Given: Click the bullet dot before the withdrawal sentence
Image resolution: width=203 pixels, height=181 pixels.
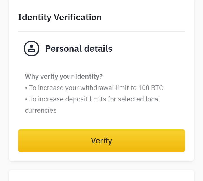Looking at the screenshot, I should tap(26, 88).
